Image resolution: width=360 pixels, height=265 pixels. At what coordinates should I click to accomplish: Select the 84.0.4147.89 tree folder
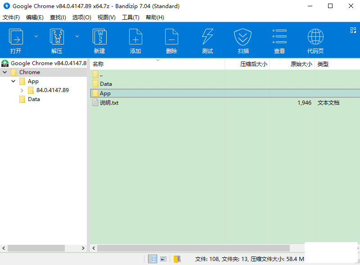coord(53,90)
